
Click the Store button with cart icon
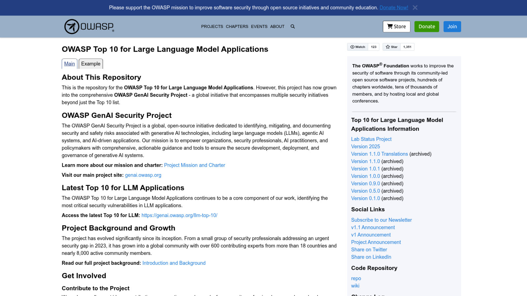397,27
